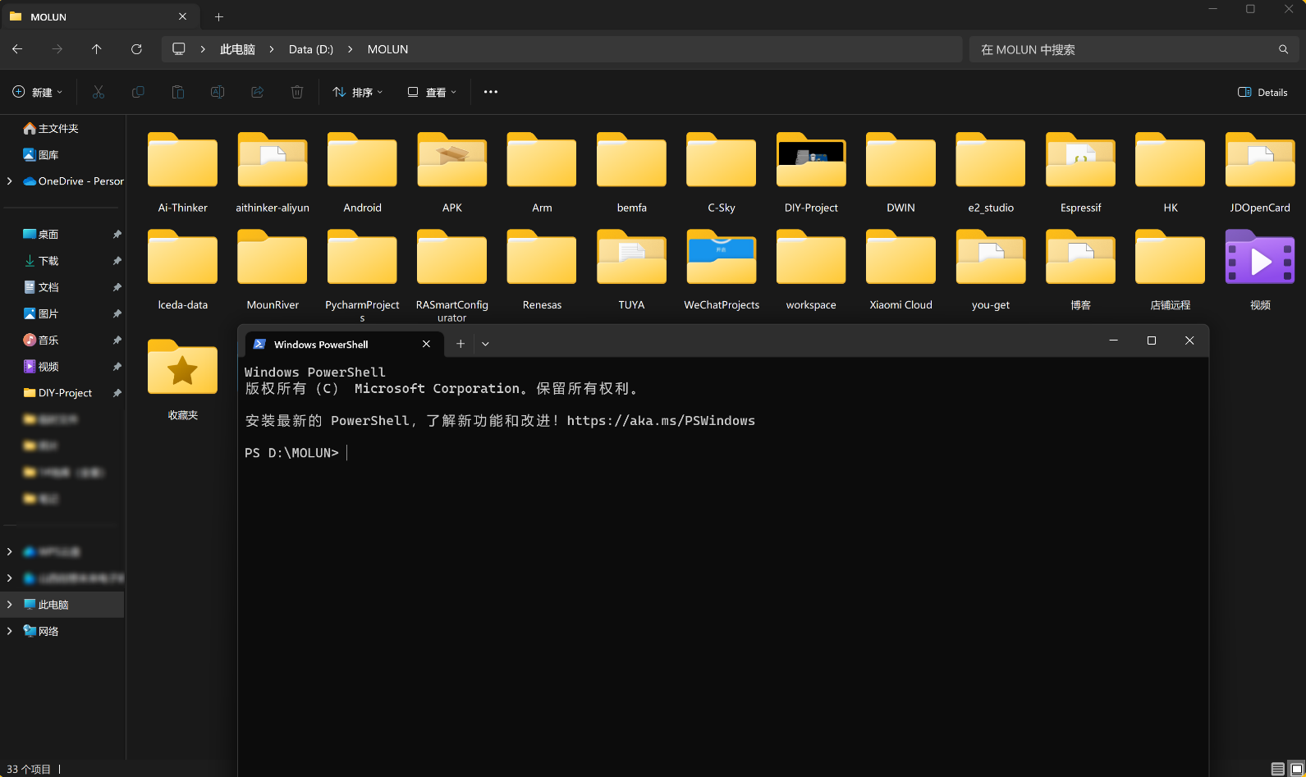Screen dimensions: 1306x777
Task: Click 此电脑 in the address breadcrumb
Action: click(x=237, y=49)
